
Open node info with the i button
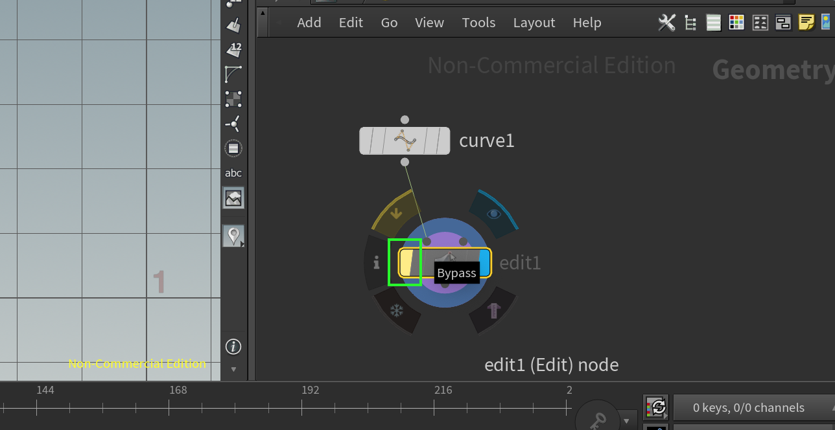(377, 262)
